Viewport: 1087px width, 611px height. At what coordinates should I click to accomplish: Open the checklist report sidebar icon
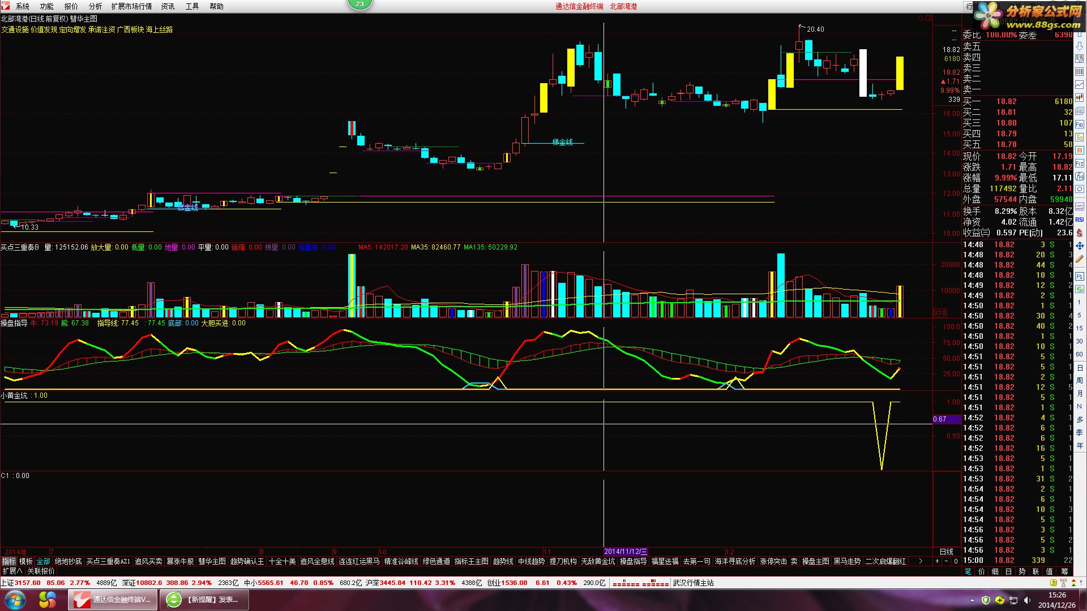pos(1080,59)
